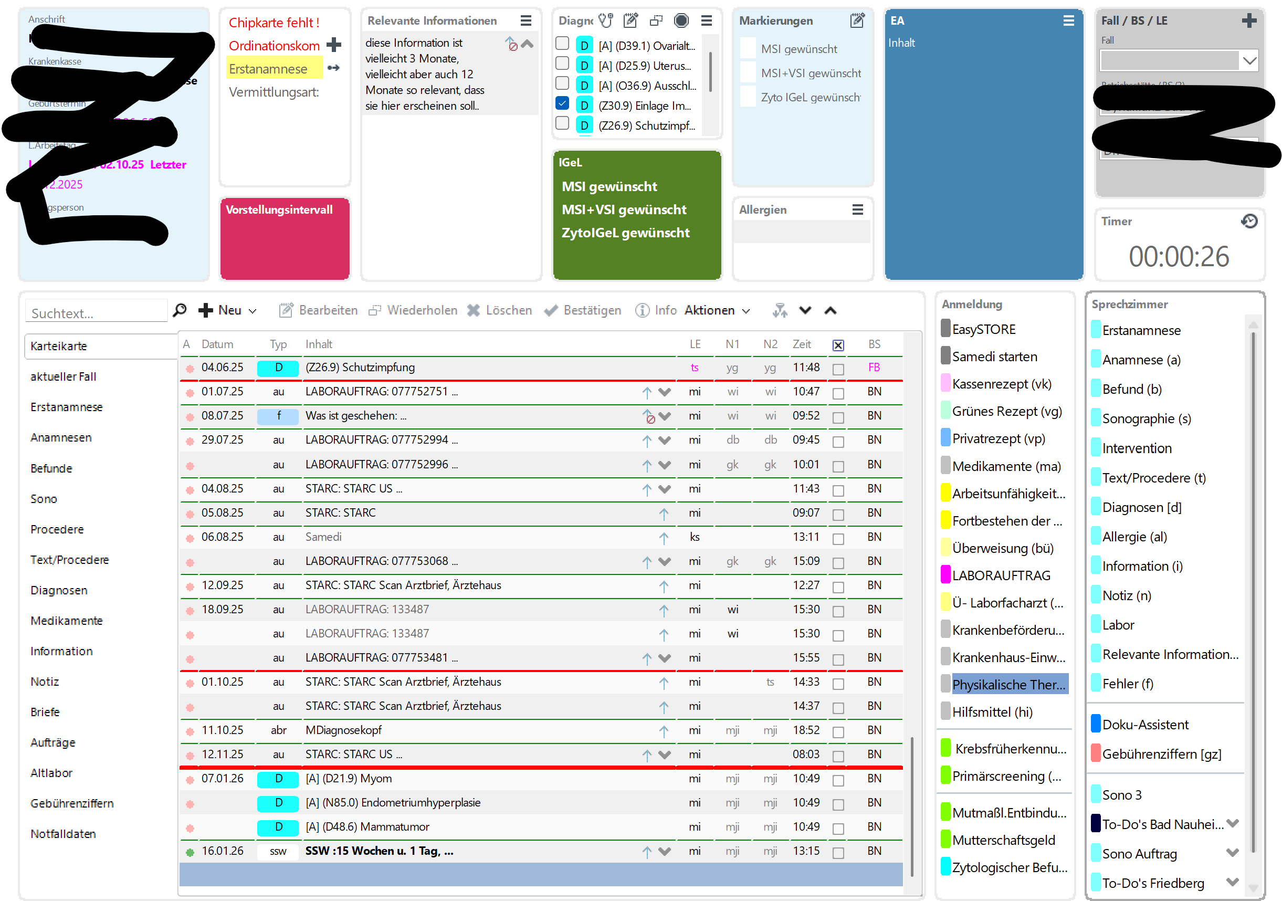Click the record circle icon in Diagnosen header
The image size is (1282, 901).
681,20
